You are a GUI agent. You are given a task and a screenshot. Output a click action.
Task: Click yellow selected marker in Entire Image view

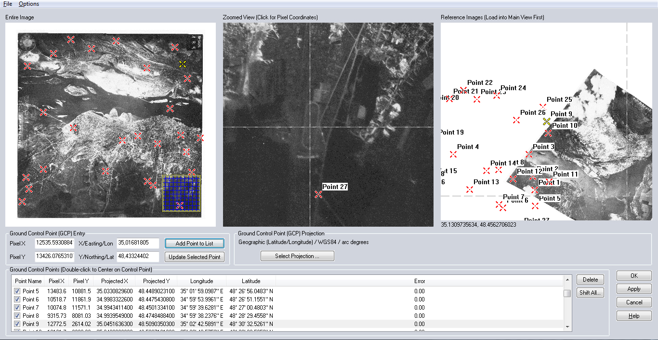(x=183, y=64)
